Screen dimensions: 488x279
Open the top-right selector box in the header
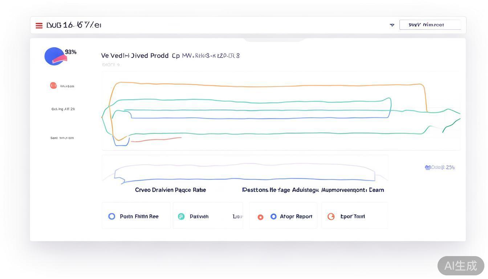(x=430, y=25)
